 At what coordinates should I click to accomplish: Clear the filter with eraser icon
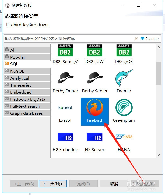tap(136, 39)
